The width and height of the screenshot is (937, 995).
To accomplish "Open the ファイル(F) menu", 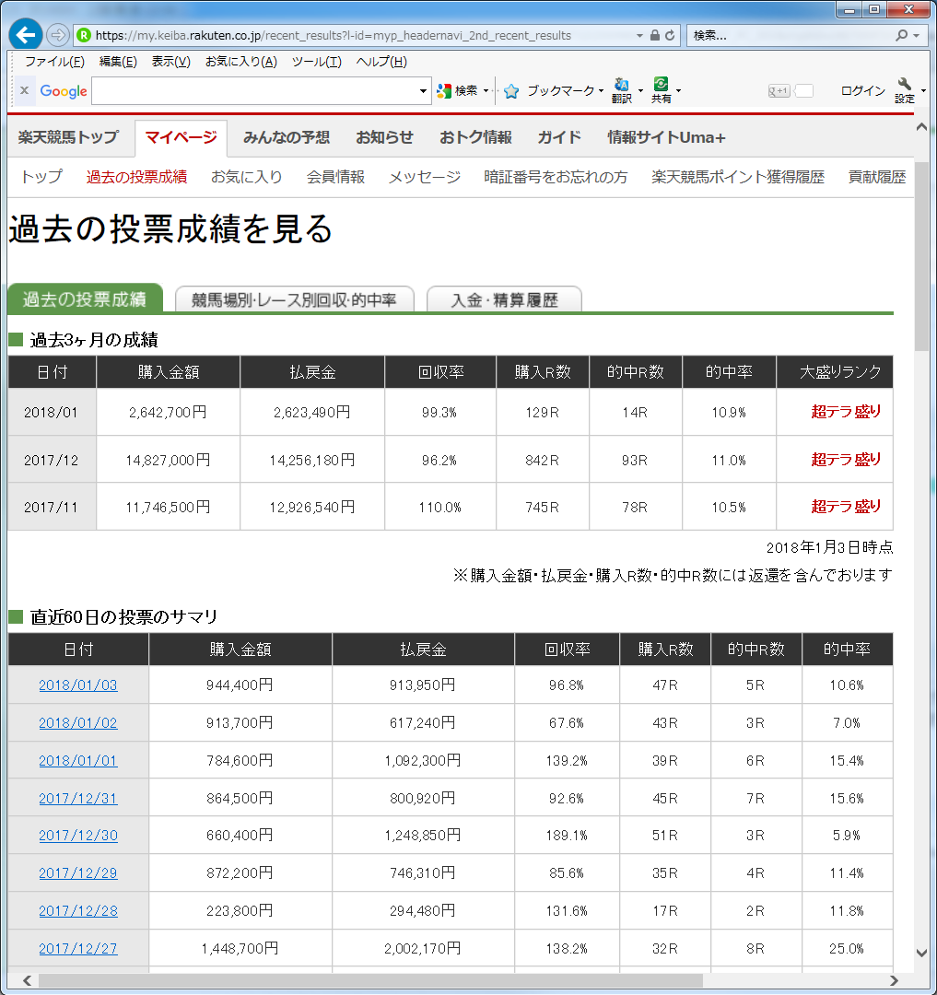I will tap(54, 62).
